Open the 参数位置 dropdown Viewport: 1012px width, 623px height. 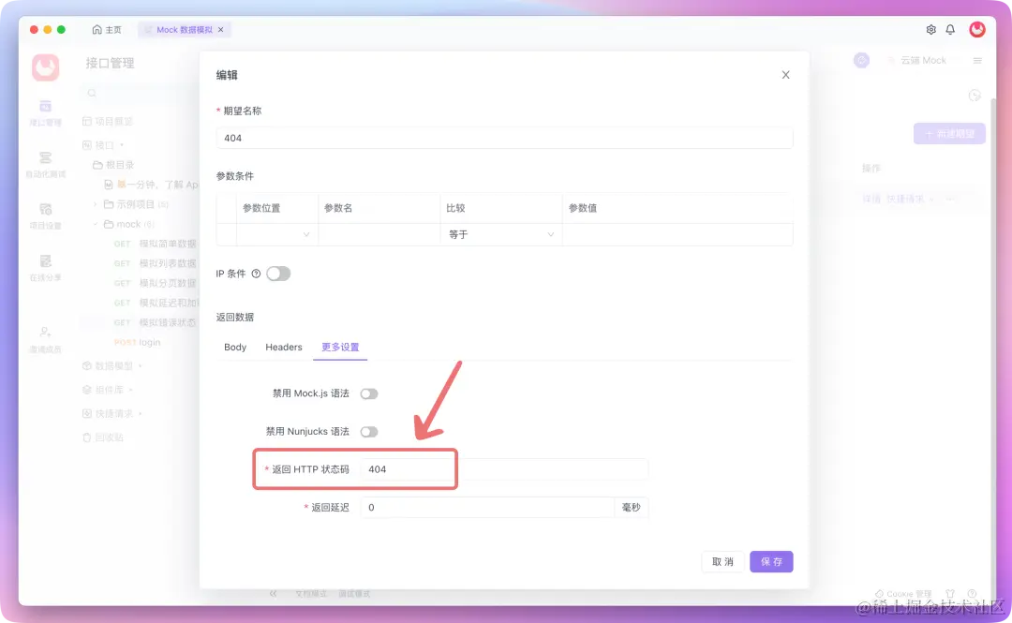coord(276,234)
